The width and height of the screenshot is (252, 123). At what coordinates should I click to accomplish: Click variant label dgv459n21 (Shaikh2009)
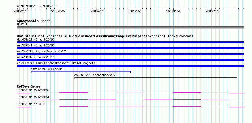[36, 39]
